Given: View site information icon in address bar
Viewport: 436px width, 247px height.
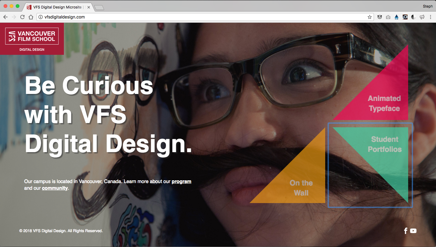Looking at the screenshot, I should (41, 17).
